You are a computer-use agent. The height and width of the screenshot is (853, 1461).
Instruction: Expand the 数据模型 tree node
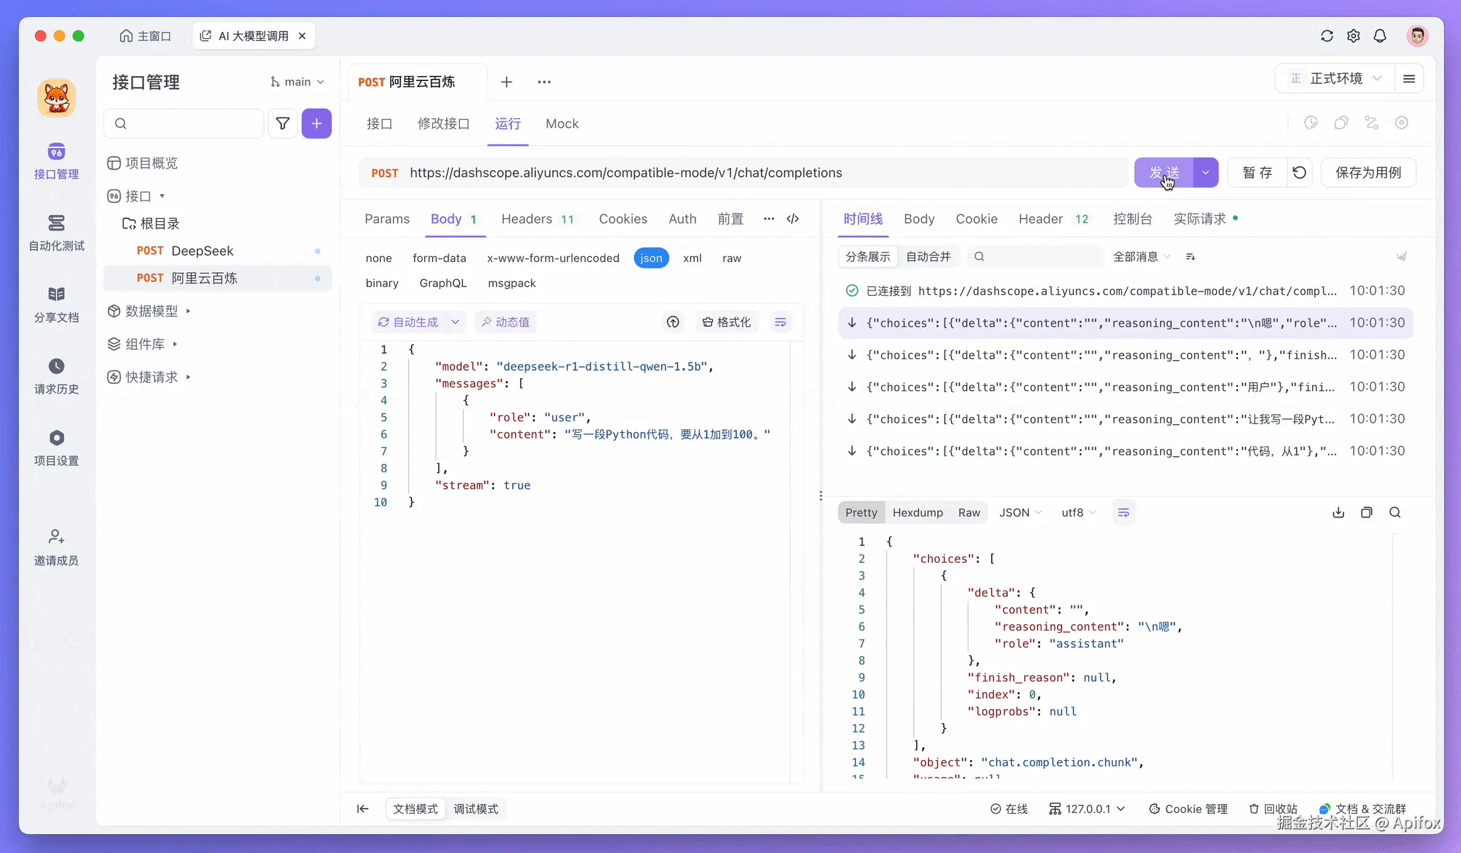tap(151, 311)
